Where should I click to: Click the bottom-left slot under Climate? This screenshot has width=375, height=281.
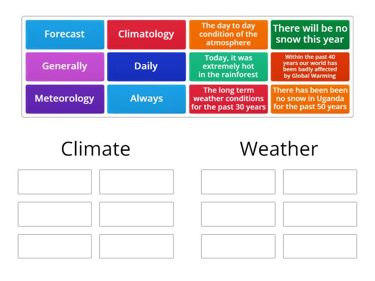tap(54, 246)
